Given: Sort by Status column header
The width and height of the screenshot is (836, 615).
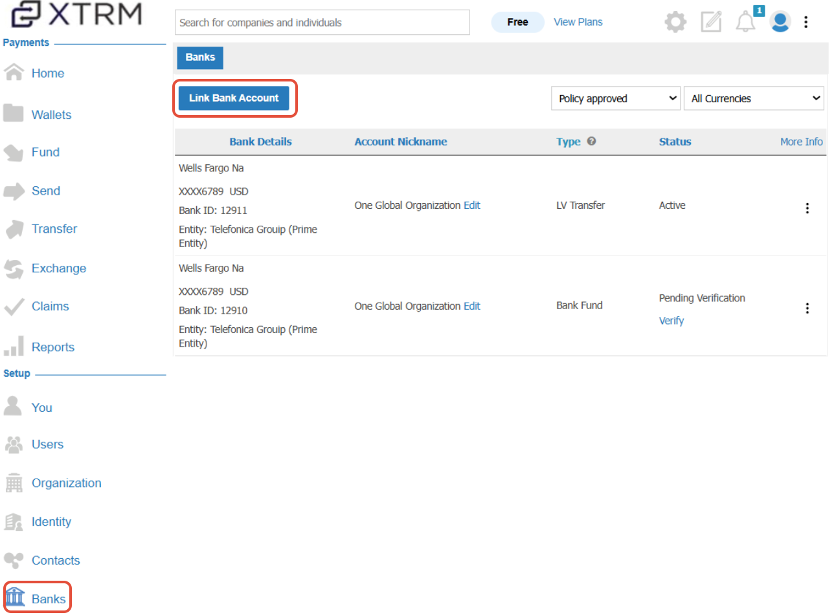Looking at the screenshot, I should pos(675,142).
